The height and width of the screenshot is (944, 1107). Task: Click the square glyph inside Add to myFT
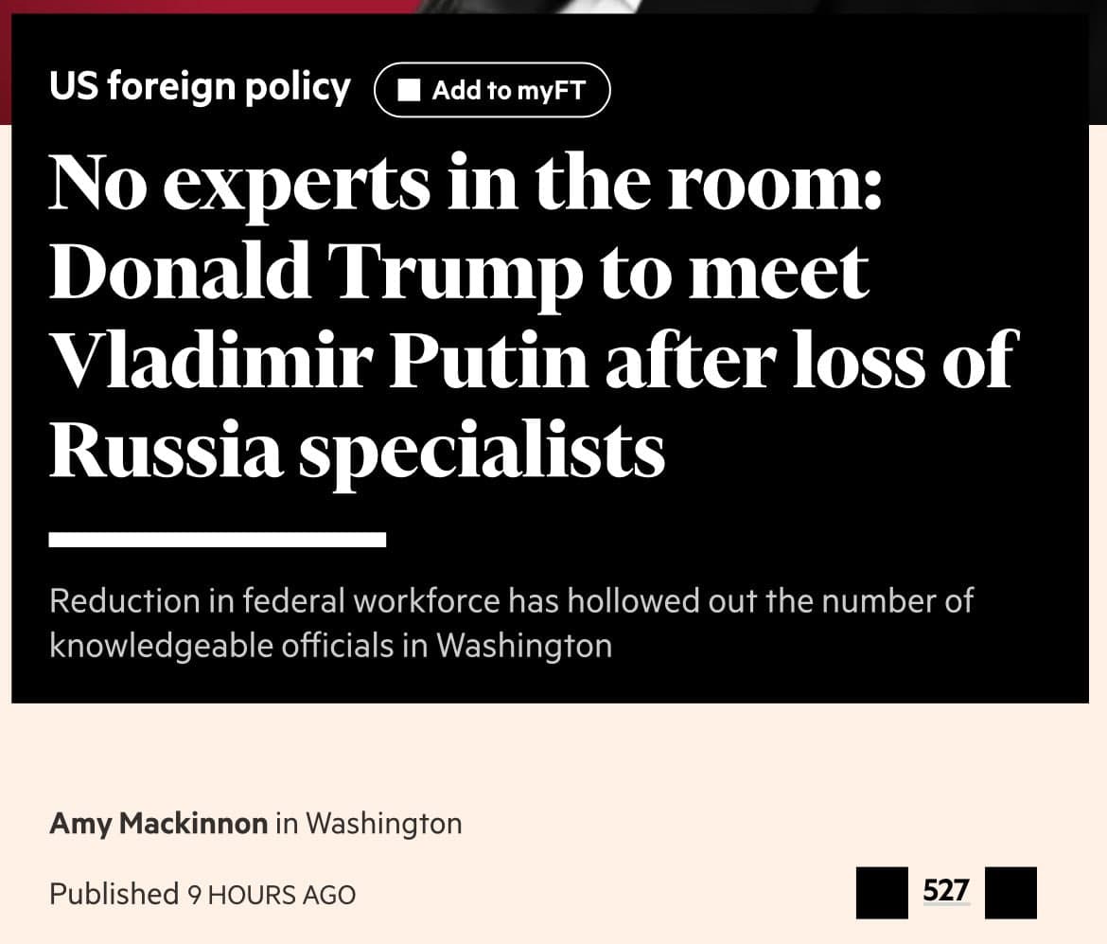[x=411, y=90]
